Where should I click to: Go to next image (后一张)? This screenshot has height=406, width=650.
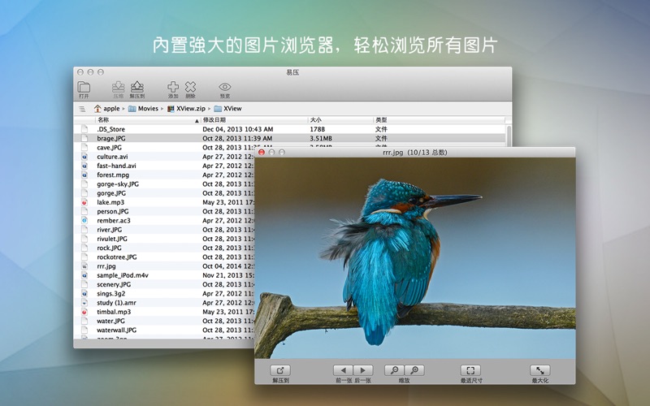(363, 370)
